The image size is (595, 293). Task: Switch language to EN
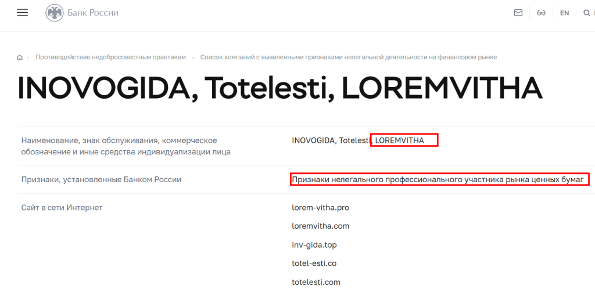coord(564,13)
